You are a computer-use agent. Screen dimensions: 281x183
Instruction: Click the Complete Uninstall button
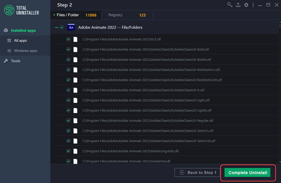pyautogui.click(x=248, y=173)
